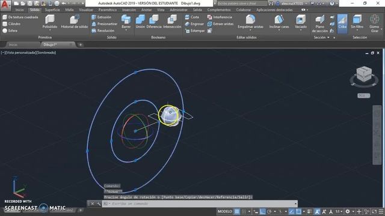Open the Visualizar ribbon tab

click(x=86, y=10)
